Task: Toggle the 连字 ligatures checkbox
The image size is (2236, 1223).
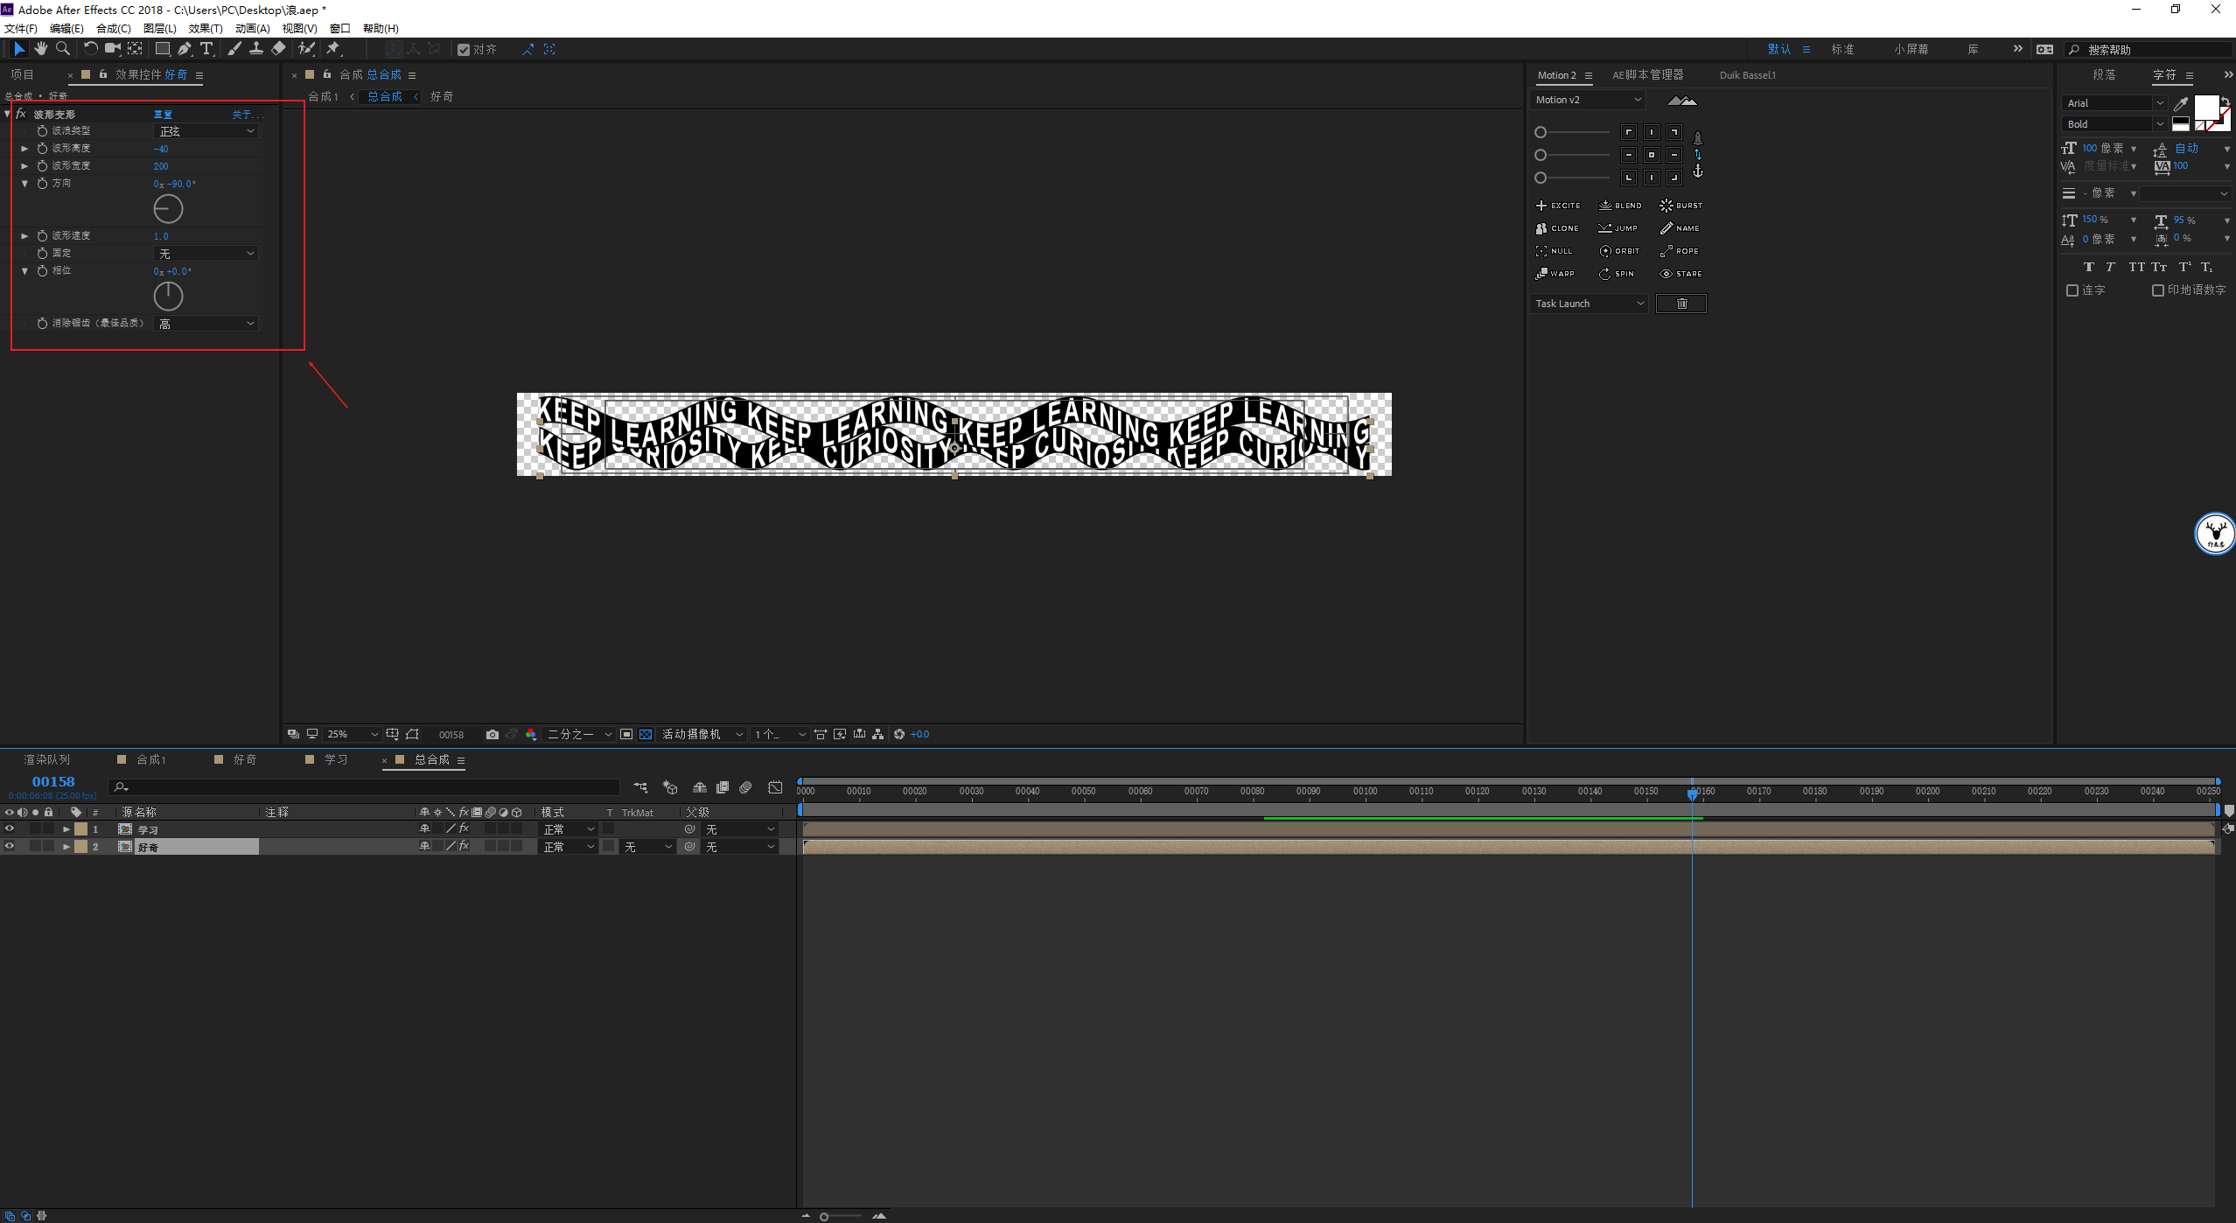Action: click(x=2072, y=290)
